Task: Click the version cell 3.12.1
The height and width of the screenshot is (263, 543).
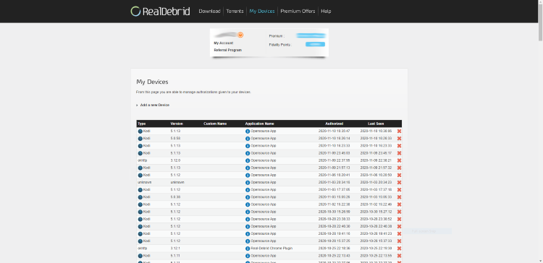Action: pos(176,249)
